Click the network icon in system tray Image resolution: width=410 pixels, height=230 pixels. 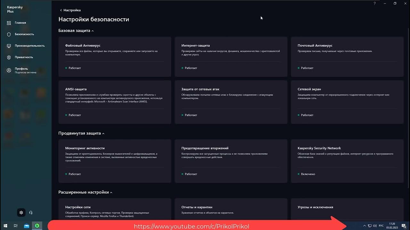point(370,226)
